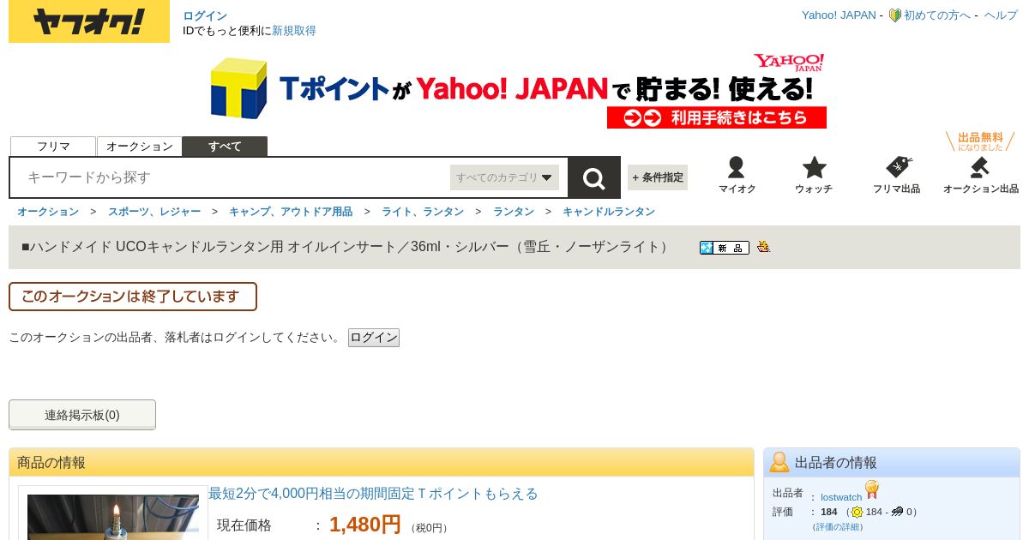Click 新規取得 link

point(294,30)
